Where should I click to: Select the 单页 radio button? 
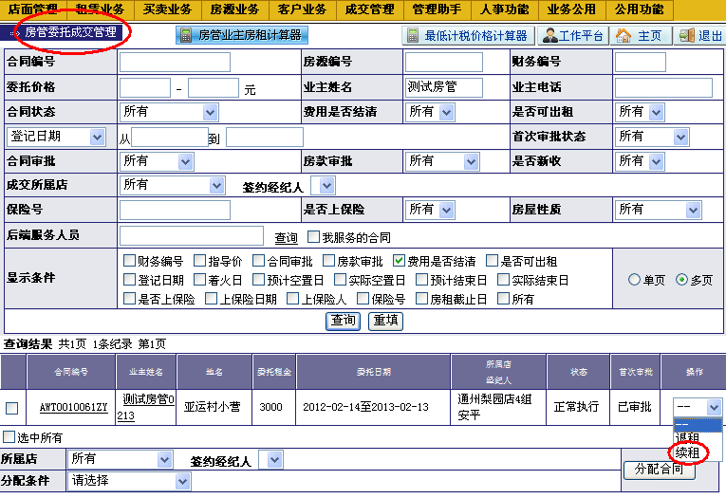click(634, 280)
